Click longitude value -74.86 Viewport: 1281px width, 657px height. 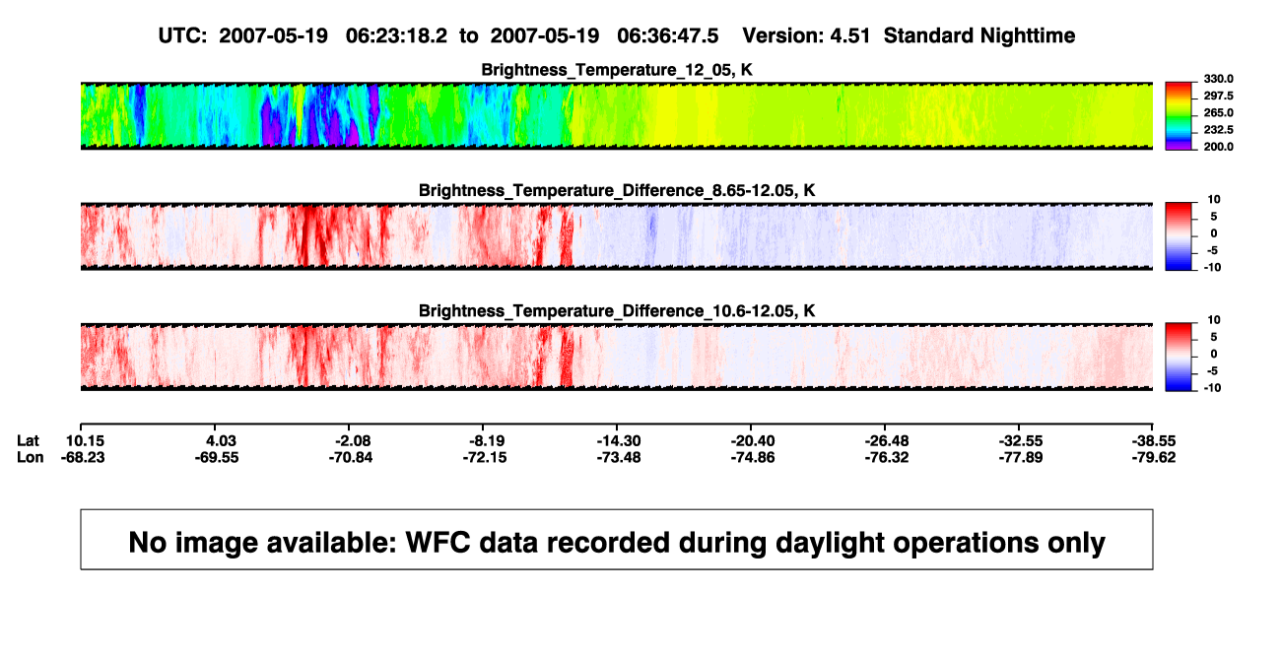[755, 458]
